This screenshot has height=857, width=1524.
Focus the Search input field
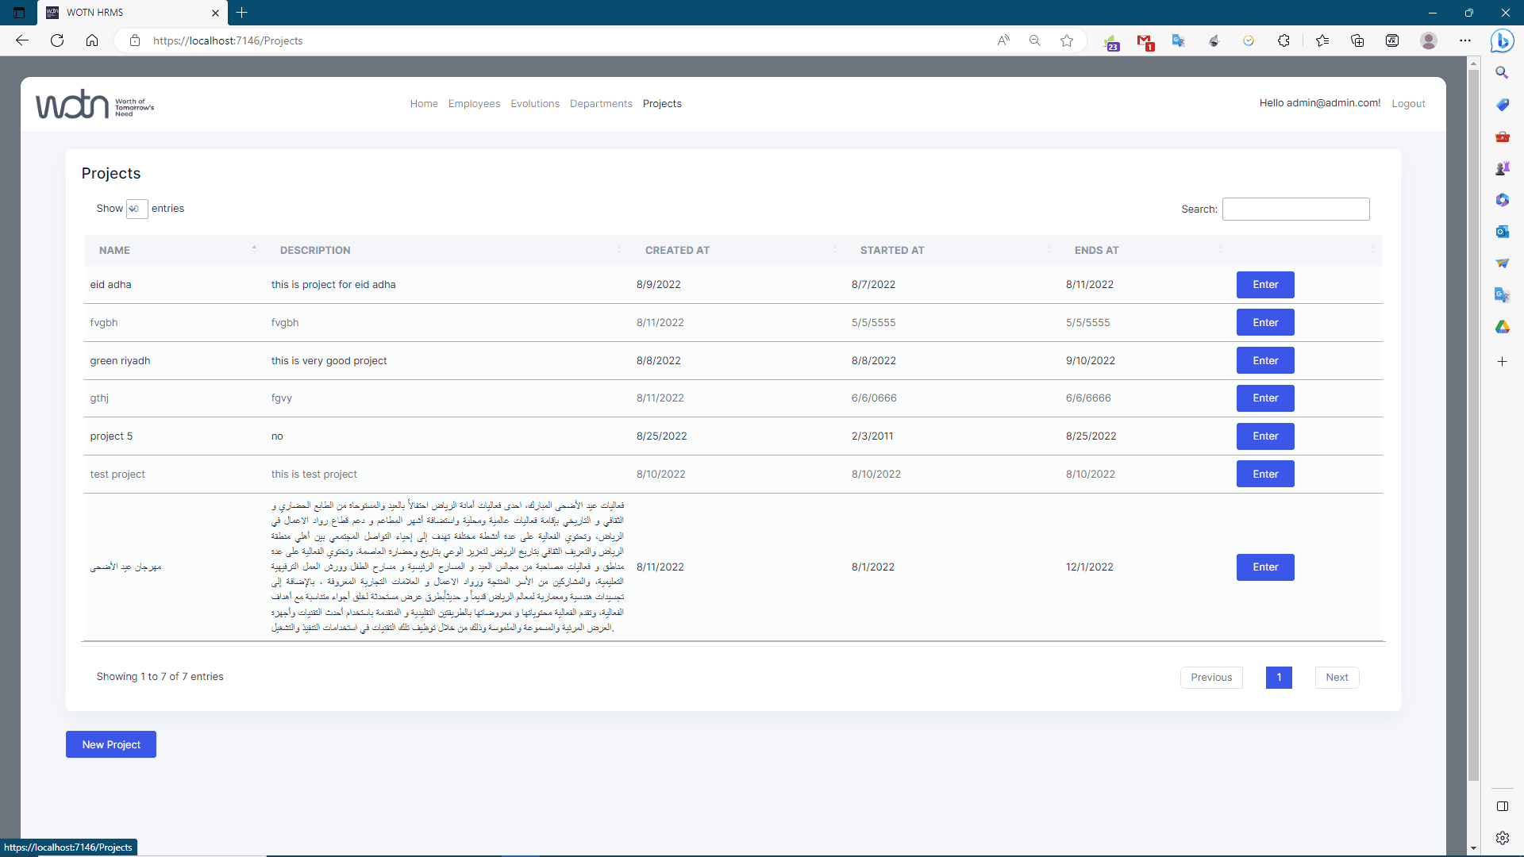[x=1295, y=209]
